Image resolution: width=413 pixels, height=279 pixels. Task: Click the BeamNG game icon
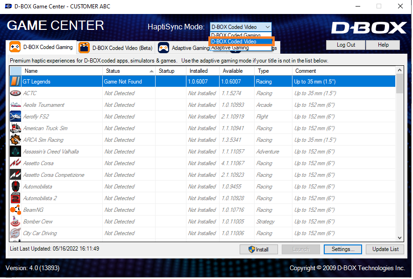(x=15, y=209)
